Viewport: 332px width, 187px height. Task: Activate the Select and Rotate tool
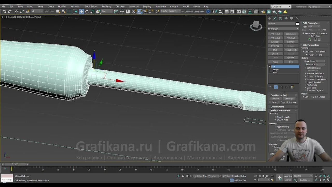[87, 11]
